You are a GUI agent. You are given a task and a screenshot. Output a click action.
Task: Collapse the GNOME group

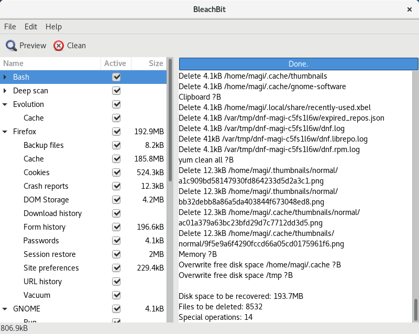point(5,309)
